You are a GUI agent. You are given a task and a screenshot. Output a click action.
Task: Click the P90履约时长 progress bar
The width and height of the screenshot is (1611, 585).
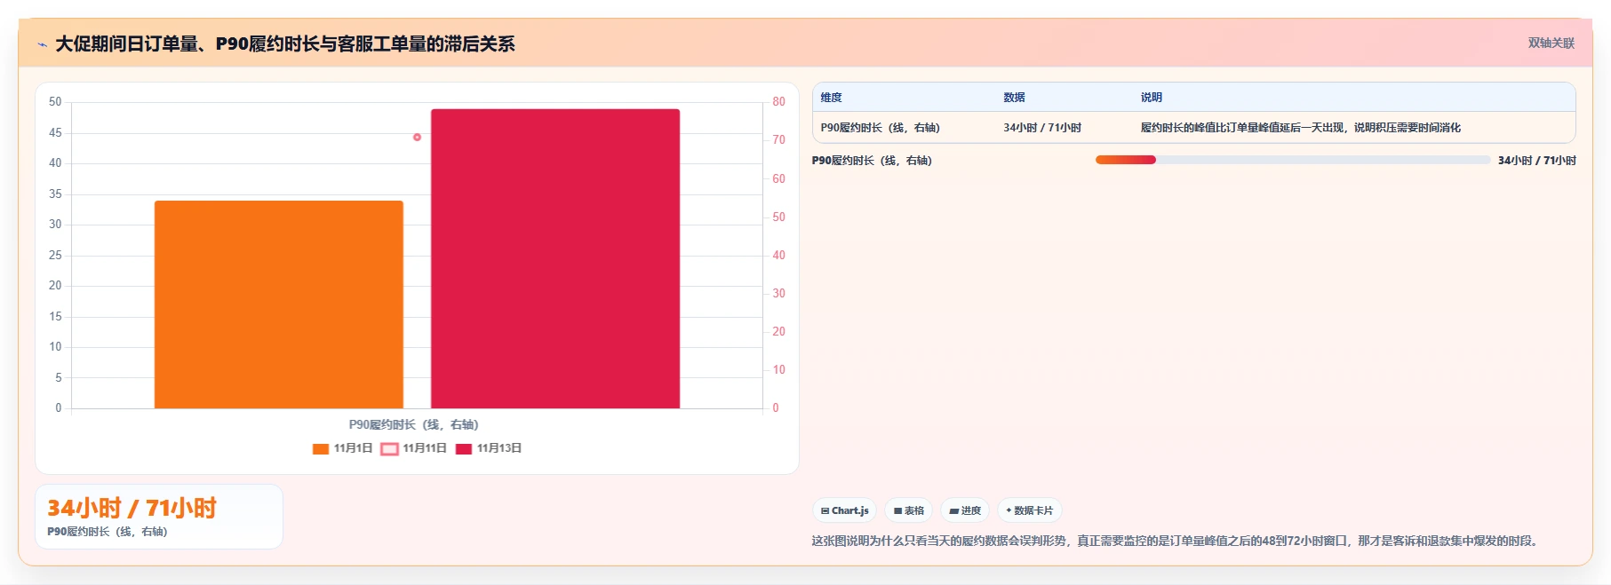(1293, 160)
